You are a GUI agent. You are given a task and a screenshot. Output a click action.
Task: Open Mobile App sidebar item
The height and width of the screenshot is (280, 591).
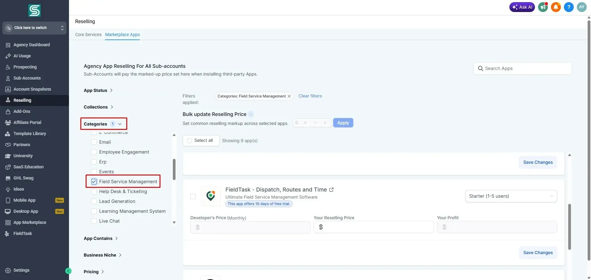(x=24, y=200)
